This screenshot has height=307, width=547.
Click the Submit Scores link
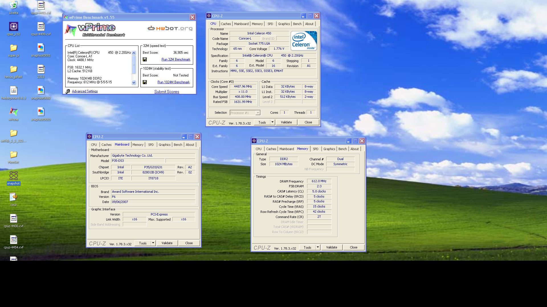click(x=167, y=92)
